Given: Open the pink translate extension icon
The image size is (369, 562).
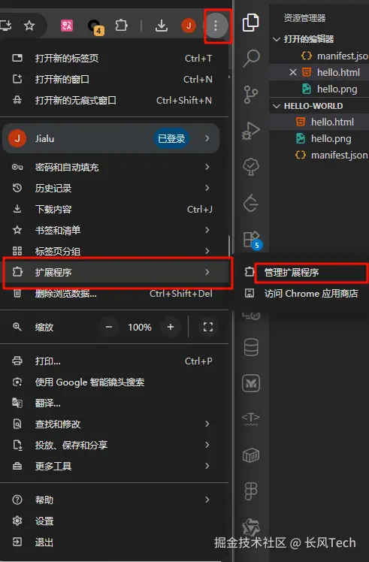Looking at the screenshot, I should click(67, 26).
